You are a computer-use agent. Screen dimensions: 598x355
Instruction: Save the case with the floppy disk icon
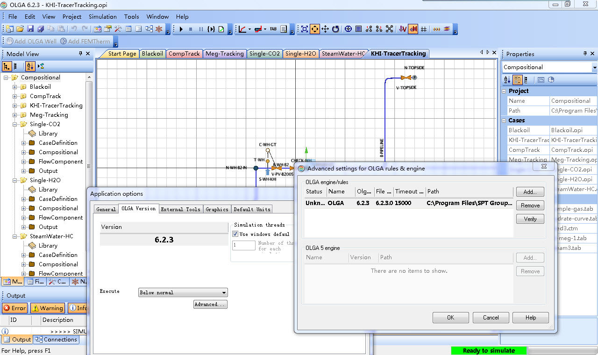pos(30,29)
